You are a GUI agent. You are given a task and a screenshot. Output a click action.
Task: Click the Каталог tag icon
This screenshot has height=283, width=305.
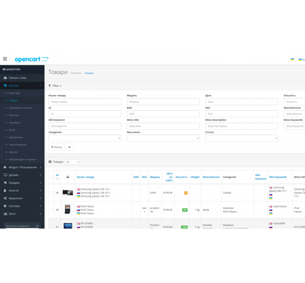[x=5, y=85]
